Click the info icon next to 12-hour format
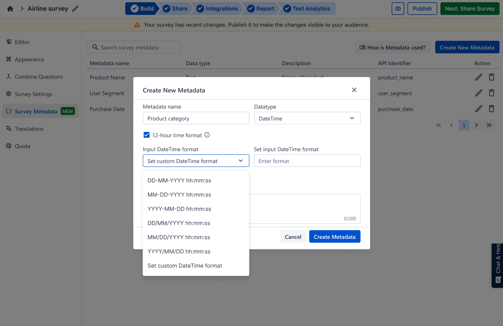This screenshot has height=326, width=503. click(x=207, y=135)
